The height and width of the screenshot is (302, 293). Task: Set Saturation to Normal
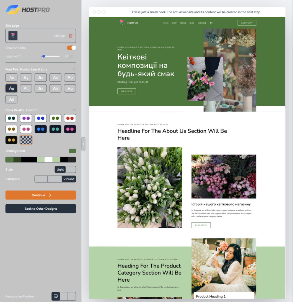click(55, 179)
